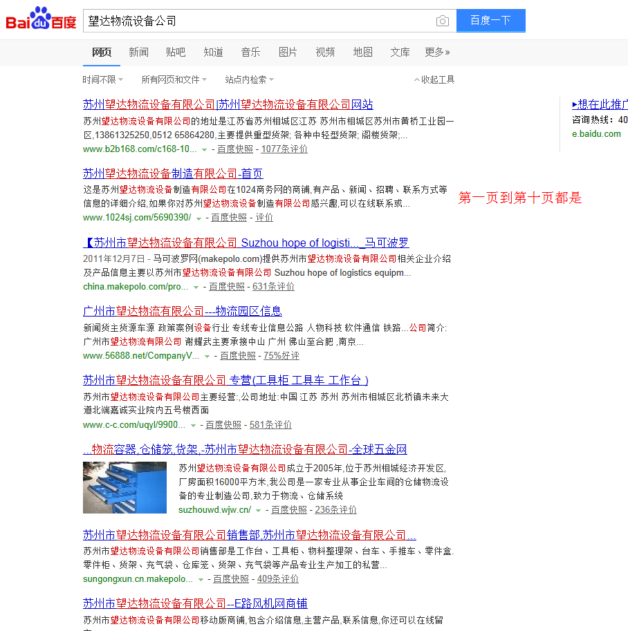The image size is (628, 631).
Task: Open 百度快照 for sungongxun makepolo result
Action: coord(231,579)
